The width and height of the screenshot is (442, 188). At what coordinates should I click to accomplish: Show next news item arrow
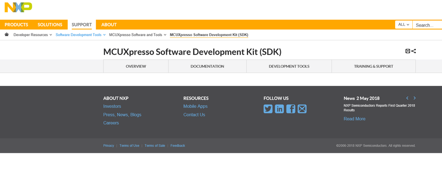point(415,98)
